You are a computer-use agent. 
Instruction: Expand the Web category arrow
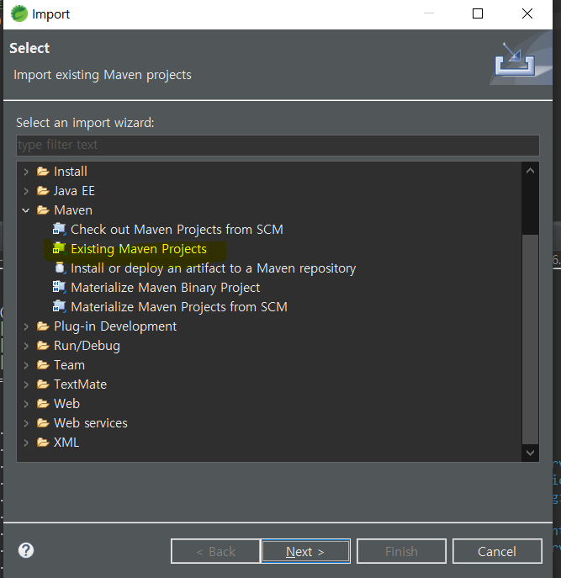[x=26, y=404]
